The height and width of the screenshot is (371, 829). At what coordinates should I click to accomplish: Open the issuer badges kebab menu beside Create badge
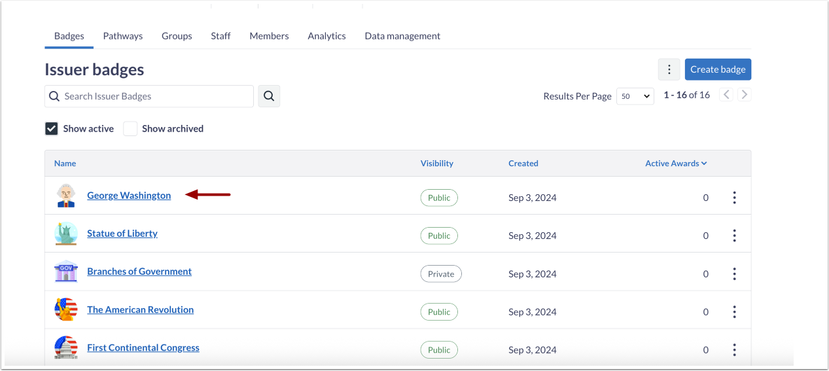point(669,69)
